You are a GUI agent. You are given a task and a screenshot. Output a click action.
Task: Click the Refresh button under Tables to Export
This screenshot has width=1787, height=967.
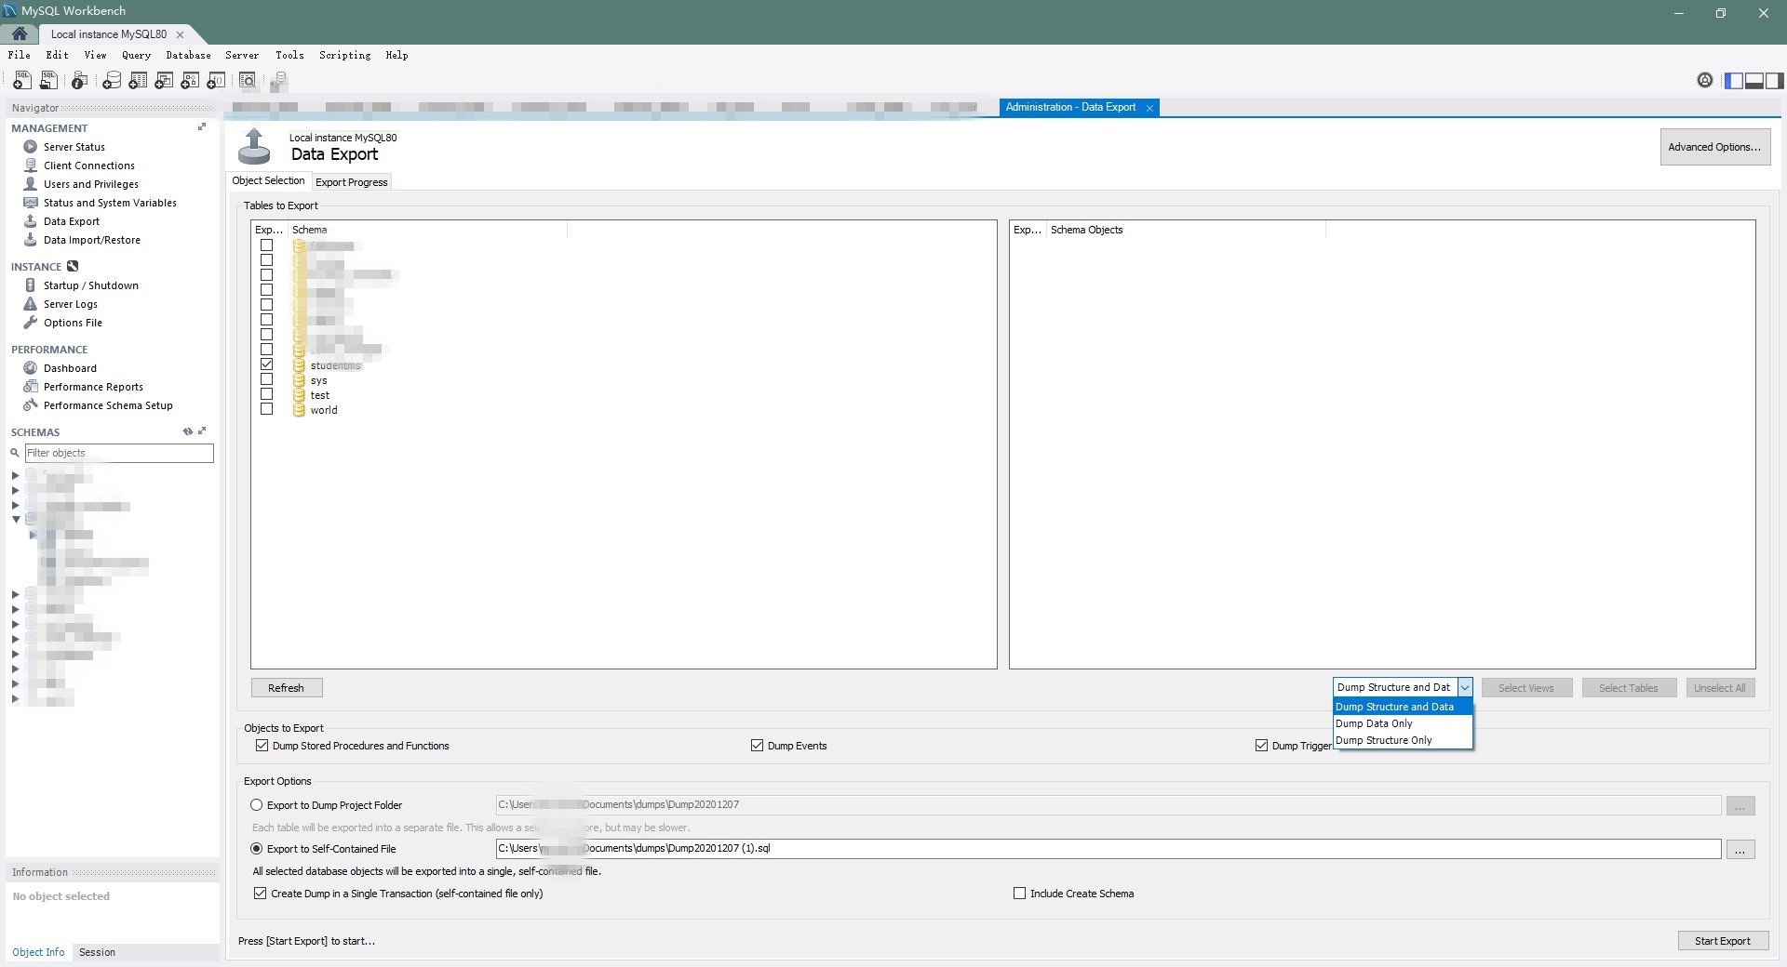coord(286,688)
